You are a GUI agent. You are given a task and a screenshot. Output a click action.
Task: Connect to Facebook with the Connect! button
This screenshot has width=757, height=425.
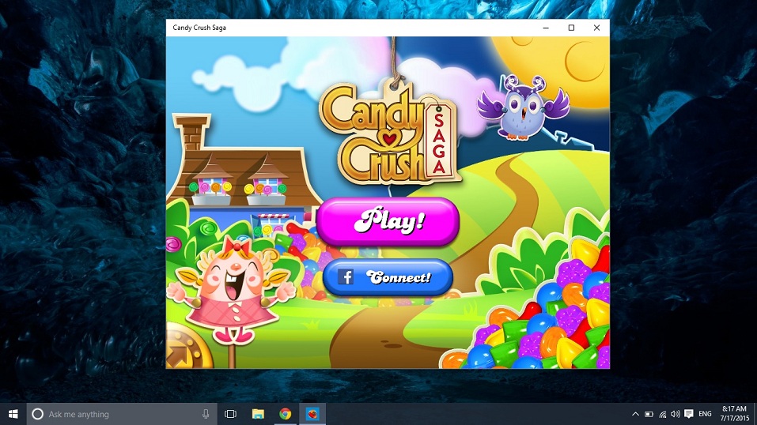coord(388,277)
